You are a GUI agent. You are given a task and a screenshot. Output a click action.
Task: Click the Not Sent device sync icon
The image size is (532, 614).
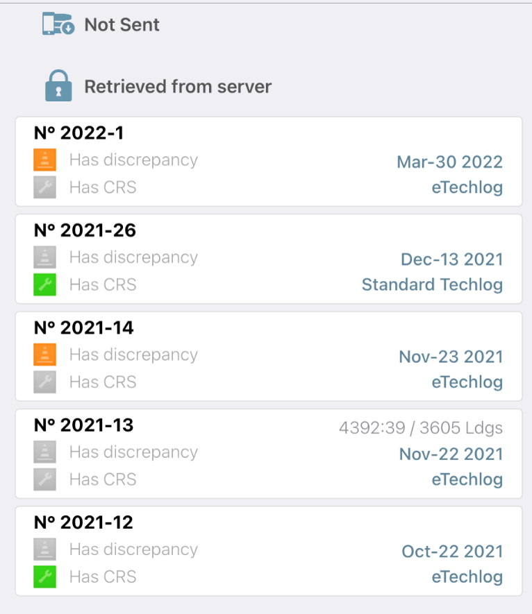58,24
